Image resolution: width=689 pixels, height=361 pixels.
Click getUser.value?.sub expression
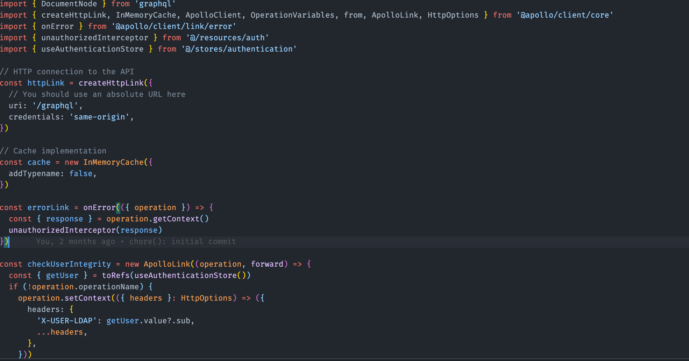(x=148, y=321)
